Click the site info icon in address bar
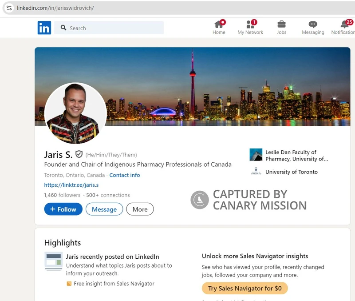This screenshot has height=301, width=355. coord(9,8)
